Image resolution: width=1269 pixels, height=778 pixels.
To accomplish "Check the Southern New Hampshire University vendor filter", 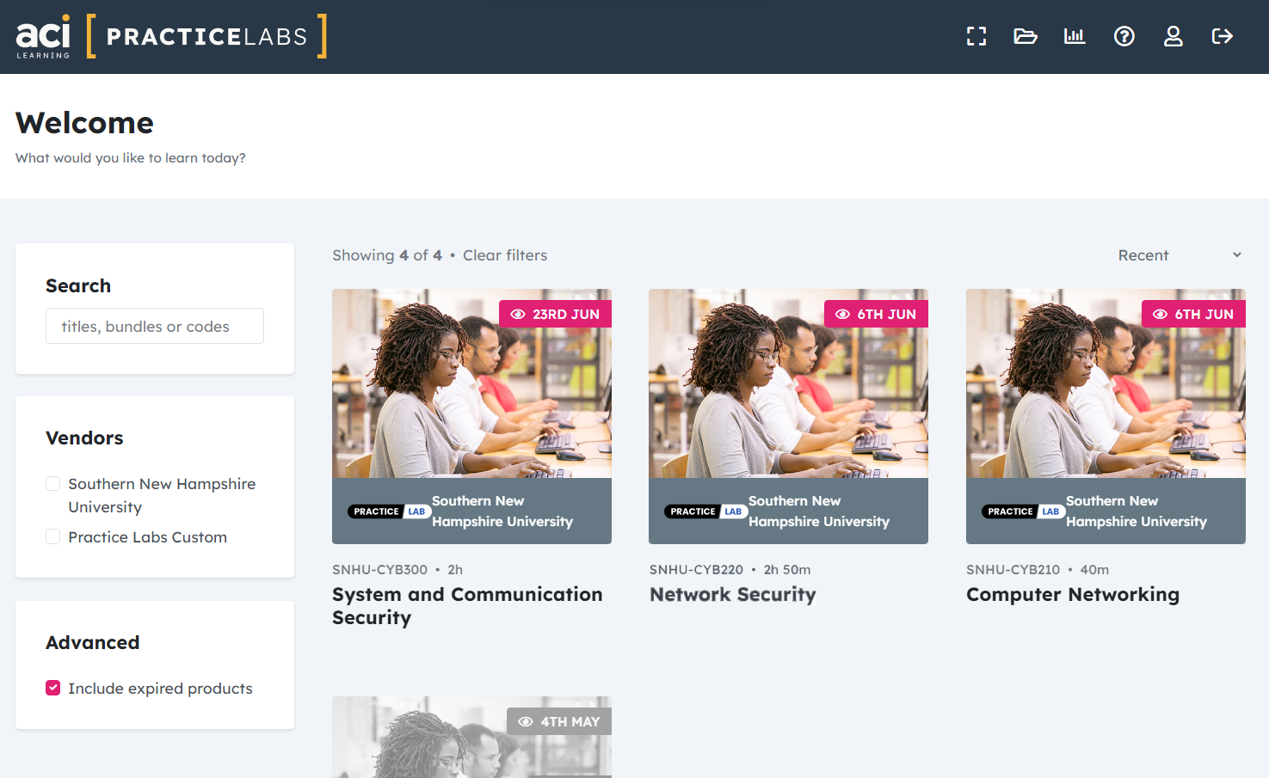I will click(52, 483).
